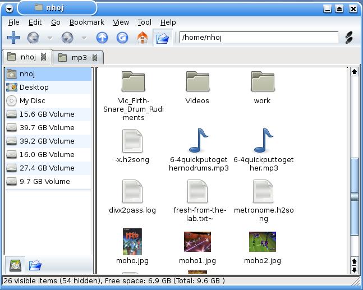
Task: Toggle Places view button at sidebar bottom
Action: [15, 265]
